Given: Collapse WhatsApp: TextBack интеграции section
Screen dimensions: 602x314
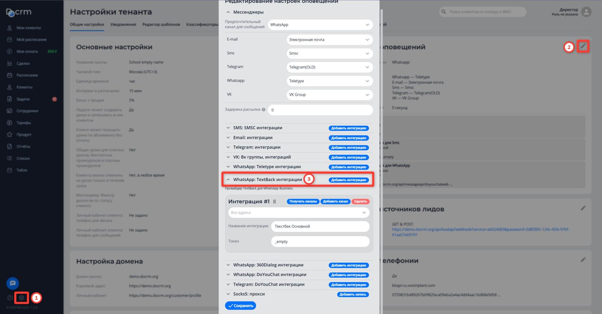Looking at the screenshot, I should (x=228, y=180).
